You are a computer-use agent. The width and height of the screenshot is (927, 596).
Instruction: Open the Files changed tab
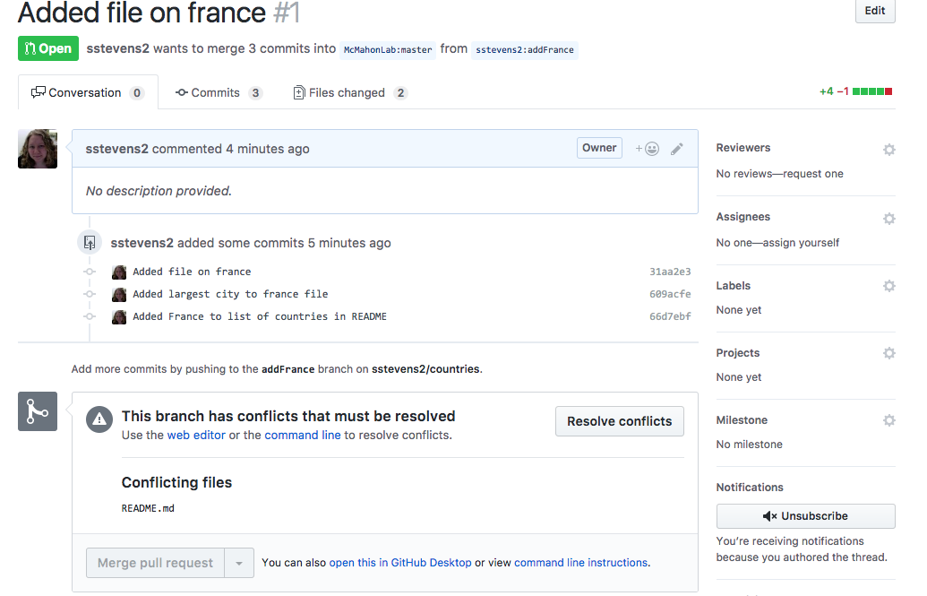(x=350, y=93)
